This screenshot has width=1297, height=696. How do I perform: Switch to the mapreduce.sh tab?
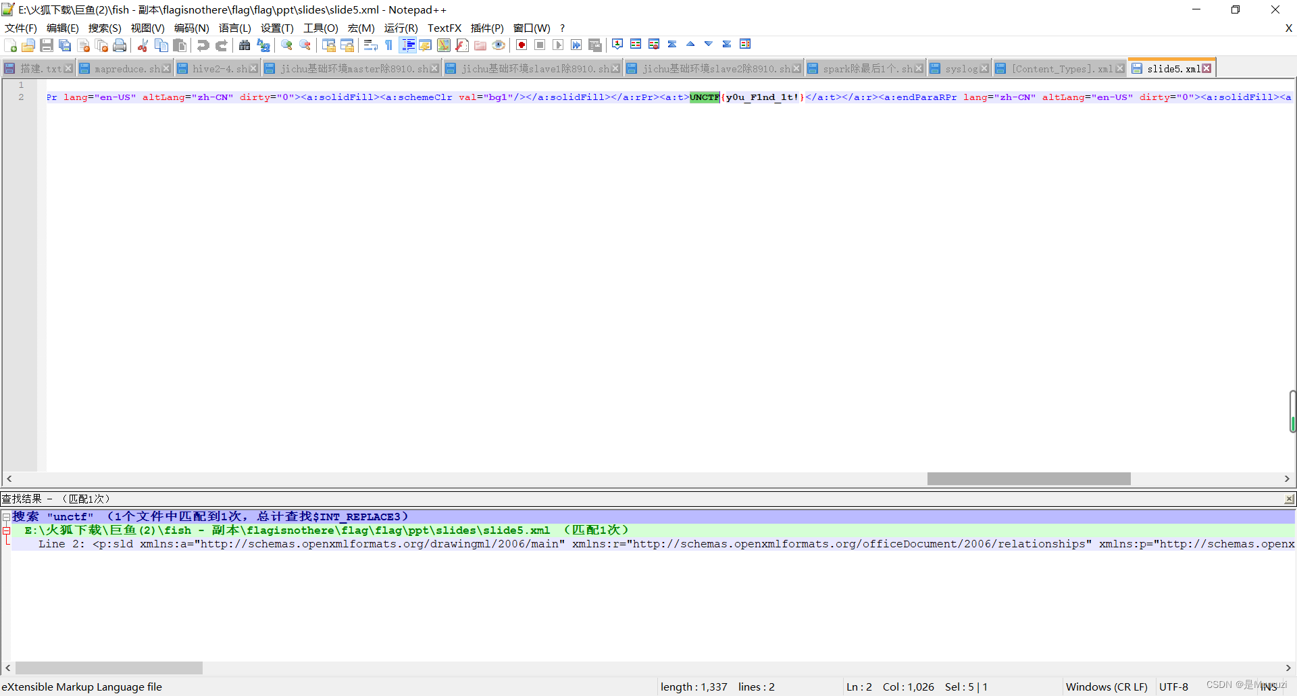[124, 68]
